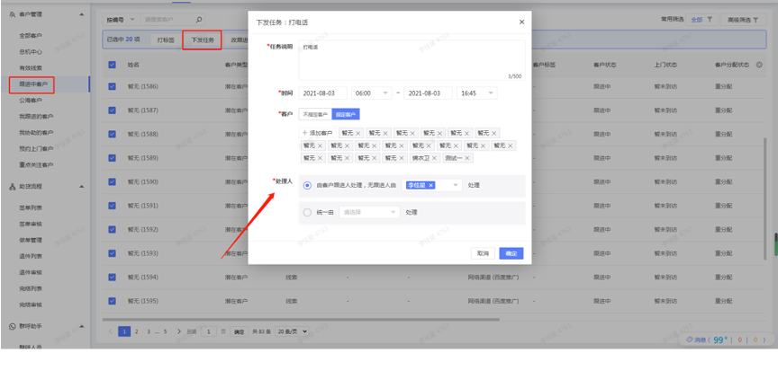Remove the 锦衣卫 customer tag
The width and height of the screenshot is (778, 379).
[x=434, y=158]
